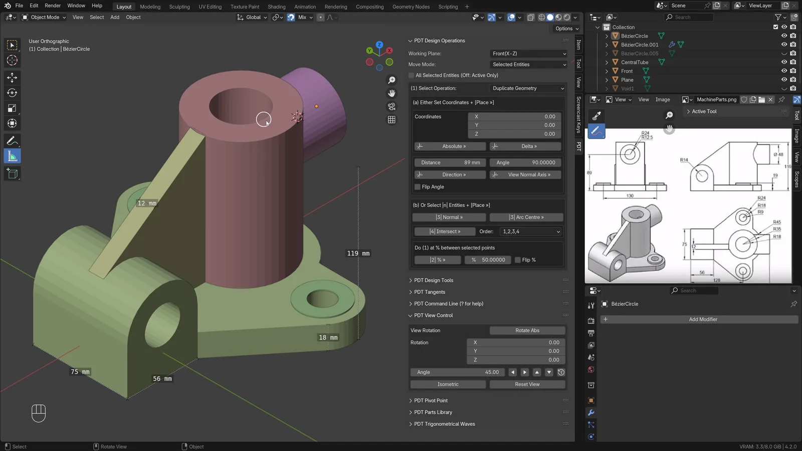Activate the Rotate tool
This screenshot has height=451, width=802.
pos(12,92)
